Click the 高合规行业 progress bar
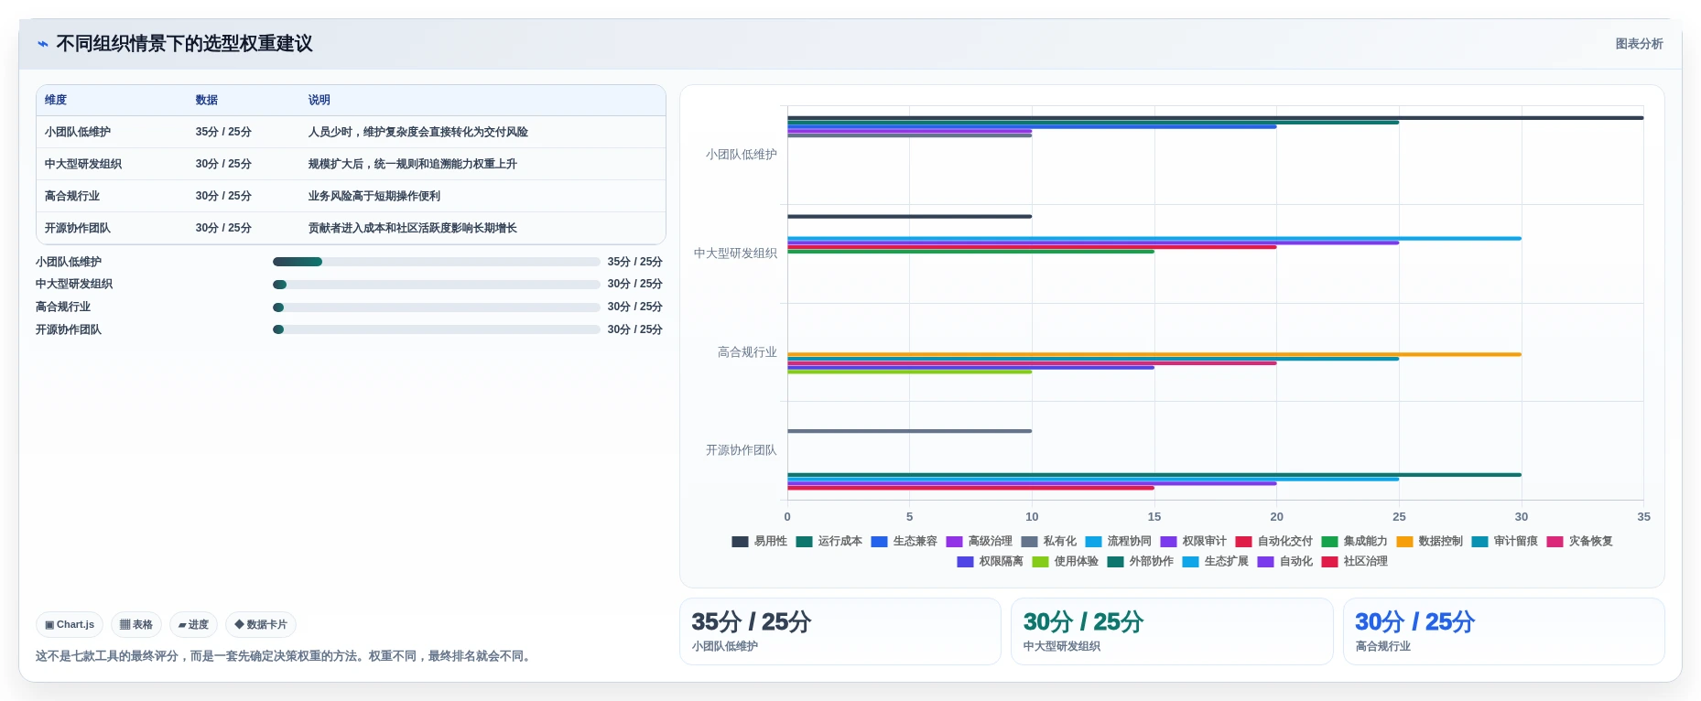This screenshot has height=701, width=1701. 436,307
